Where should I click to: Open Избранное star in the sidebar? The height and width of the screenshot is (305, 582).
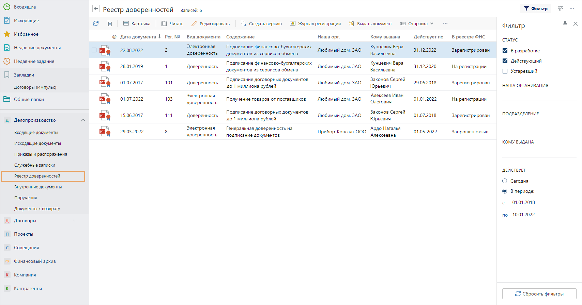[x=7, y=34]
